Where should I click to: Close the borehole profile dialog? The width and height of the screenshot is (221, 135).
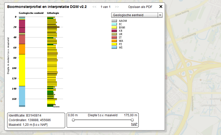(x=161, y=7)
